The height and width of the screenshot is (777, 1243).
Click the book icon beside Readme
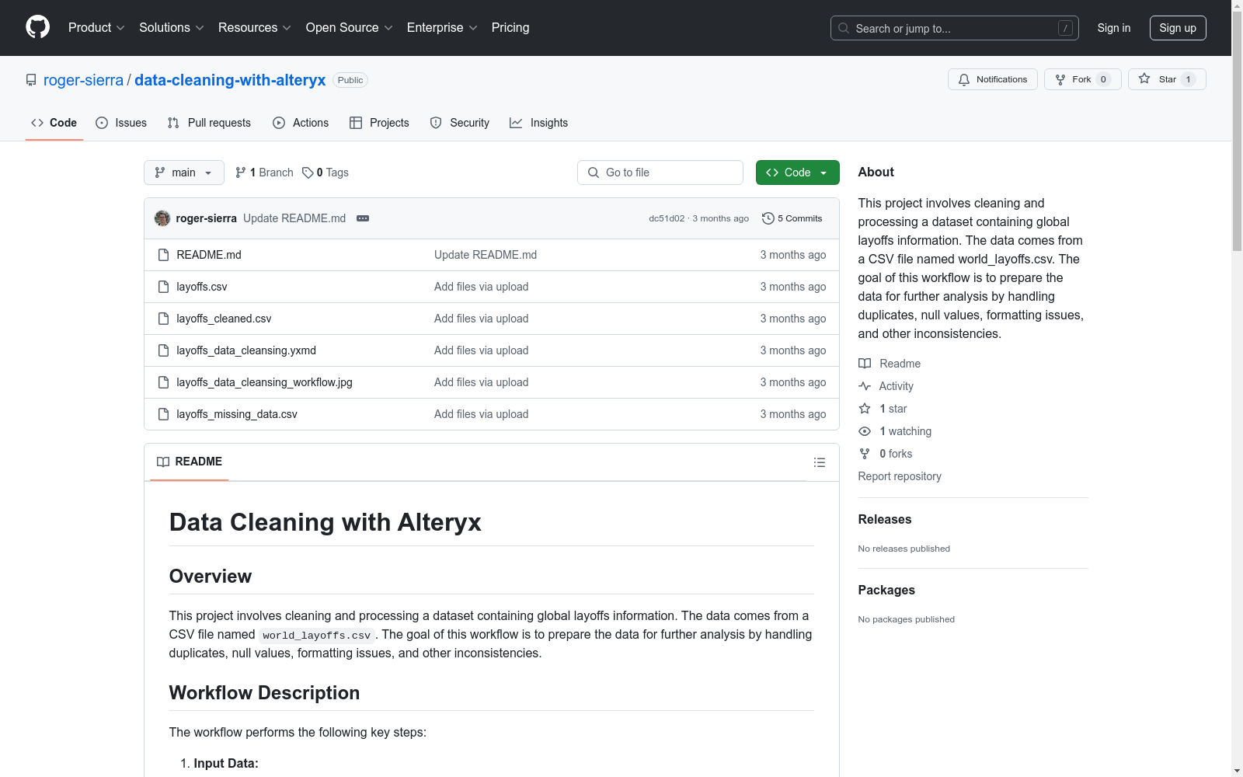pos(865,364)
